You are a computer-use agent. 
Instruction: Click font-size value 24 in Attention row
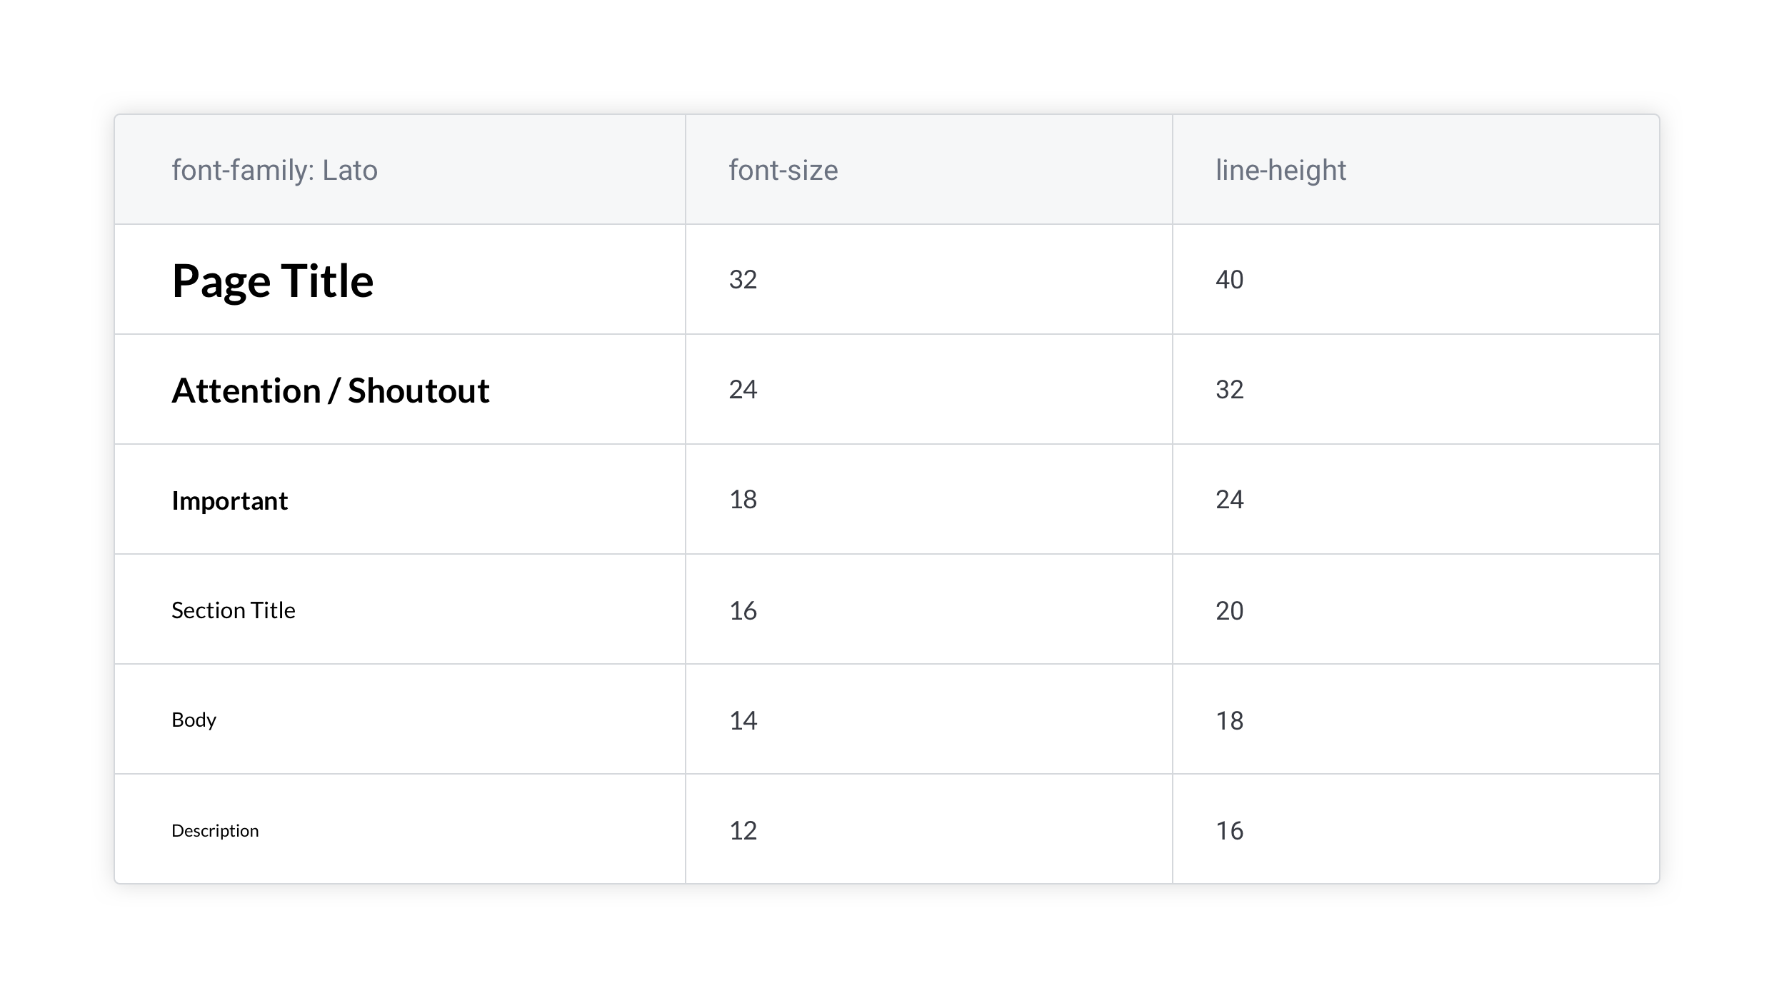743,390
